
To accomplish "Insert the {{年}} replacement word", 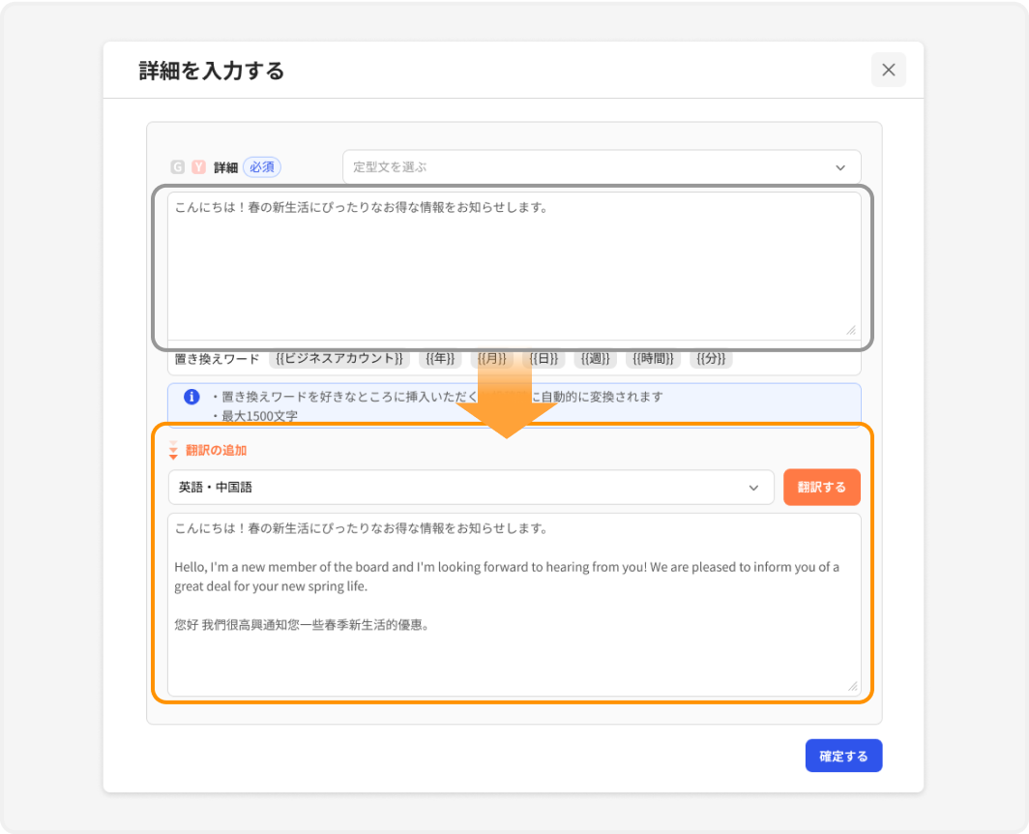I will point(438,358).
